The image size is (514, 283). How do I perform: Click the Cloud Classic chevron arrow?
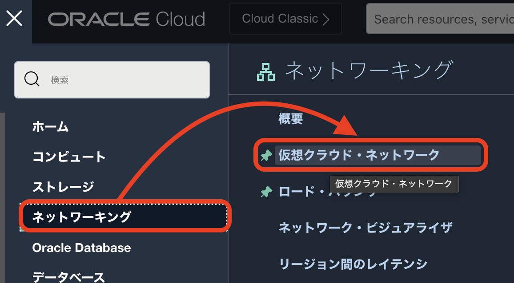coord(326,19)
